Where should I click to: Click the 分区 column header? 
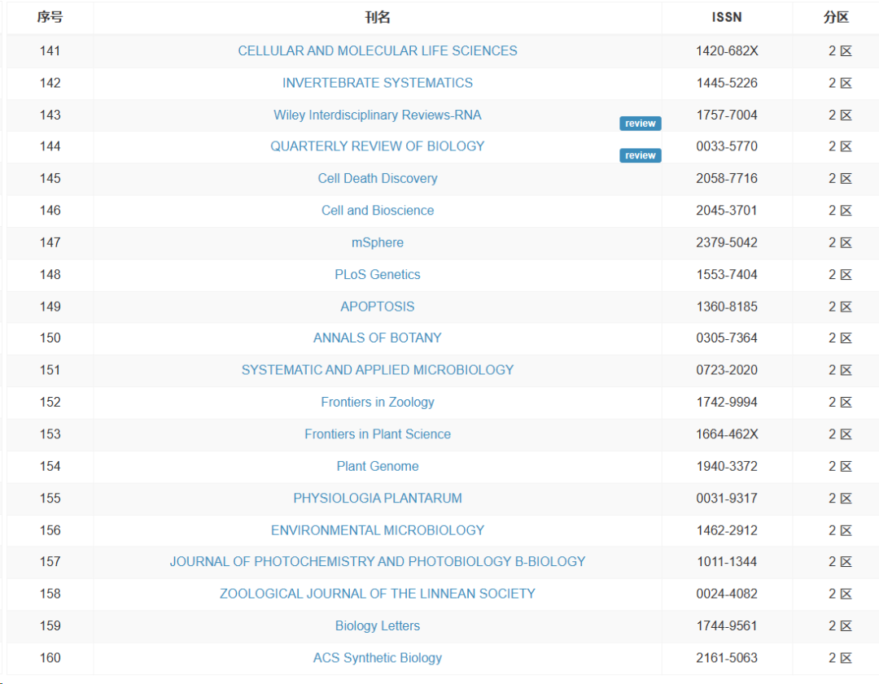pyautogui.click(x=836, y=17)
